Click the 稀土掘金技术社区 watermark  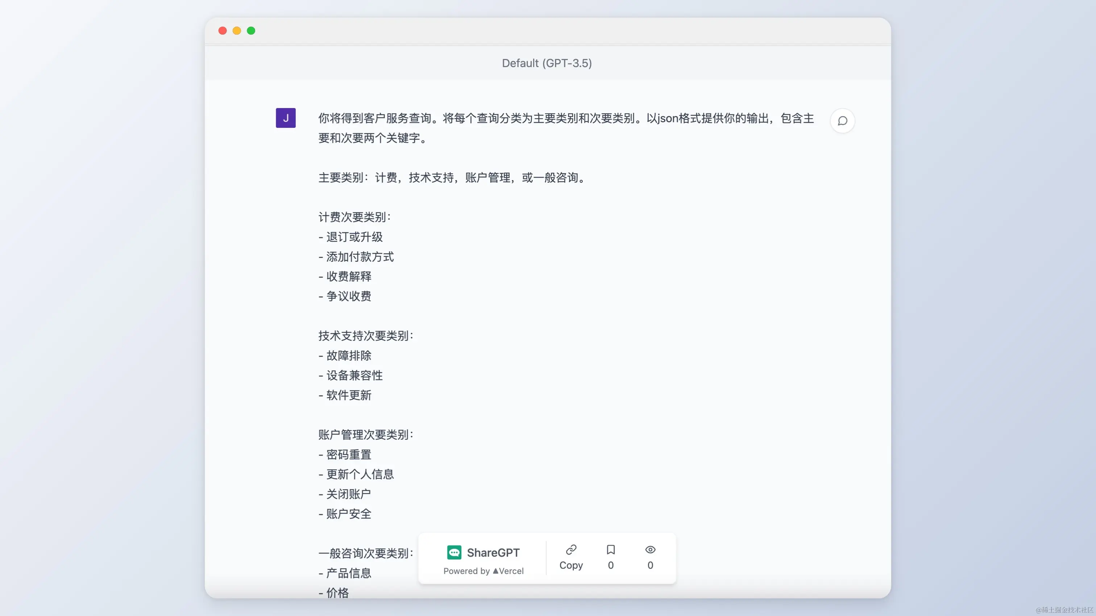(x=1064, y=609)
